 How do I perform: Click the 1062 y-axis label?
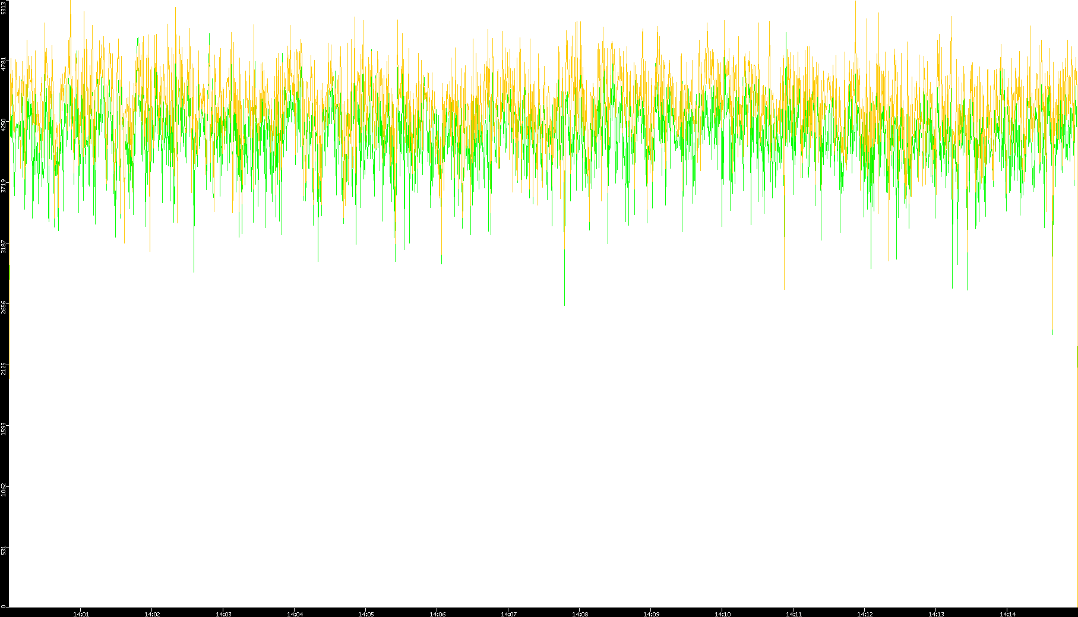click(x=4, y=490)
